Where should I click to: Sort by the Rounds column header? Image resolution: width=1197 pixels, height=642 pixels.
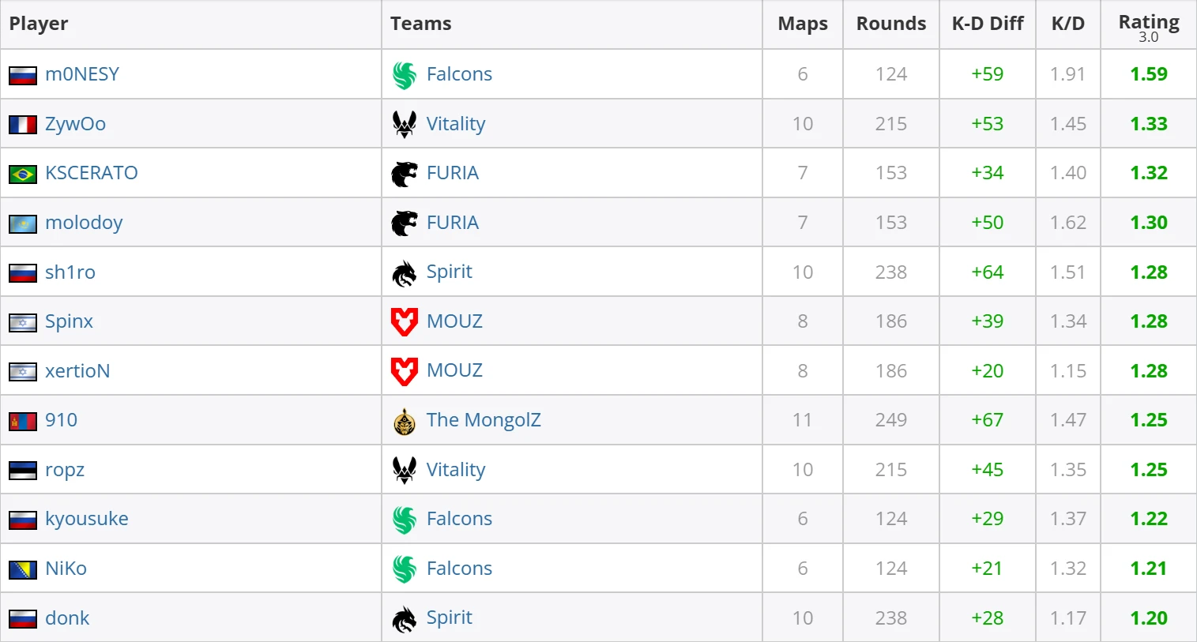[891, 24]
